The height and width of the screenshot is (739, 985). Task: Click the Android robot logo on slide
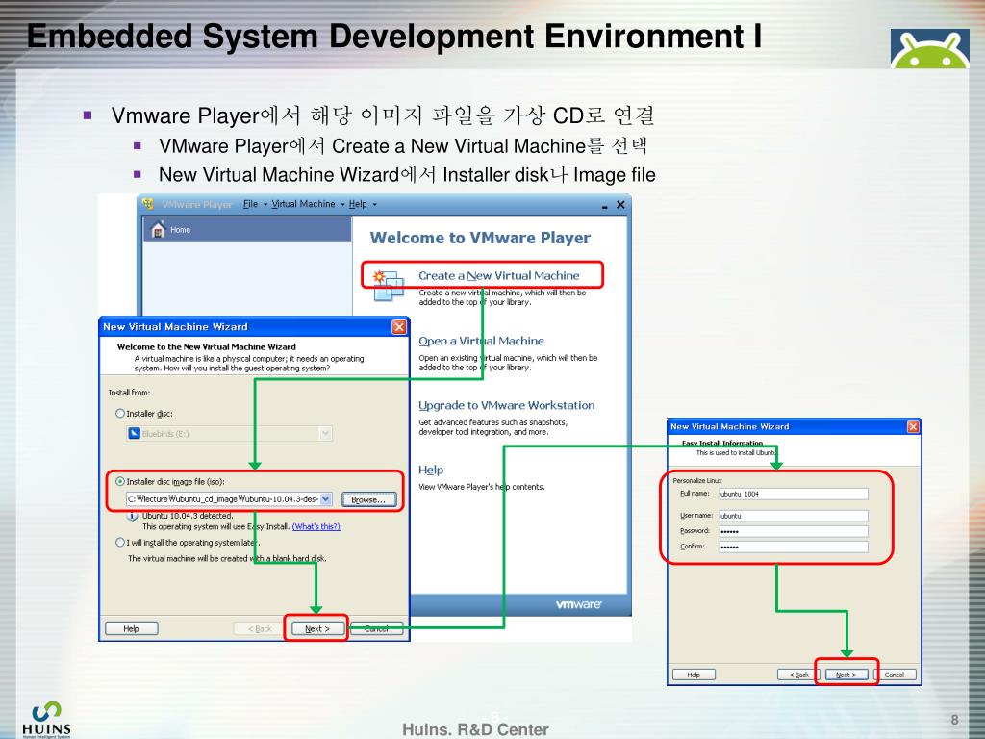tap(930, 48)
